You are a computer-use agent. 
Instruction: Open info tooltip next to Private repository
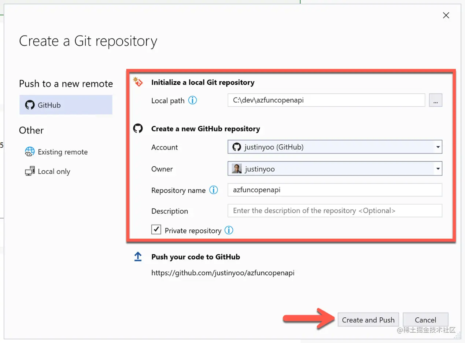tap(229, 230)
